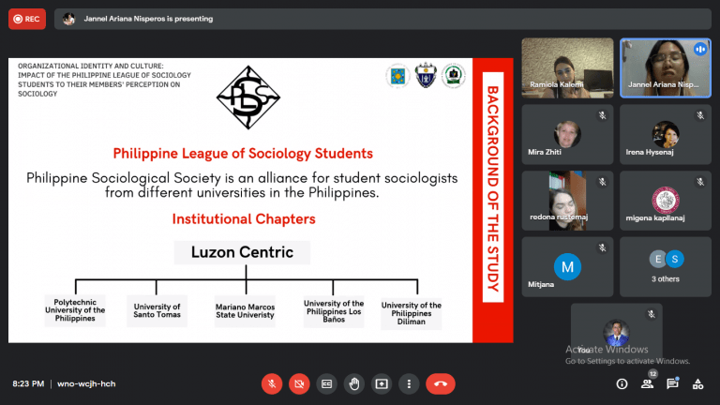Click Mariano Marcos State University box
720x405 pixels.
[246, 311]
